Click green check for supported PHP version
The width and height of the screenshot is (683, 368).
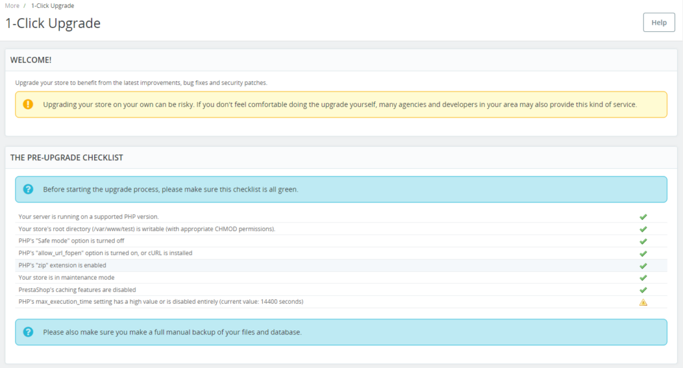643,216
